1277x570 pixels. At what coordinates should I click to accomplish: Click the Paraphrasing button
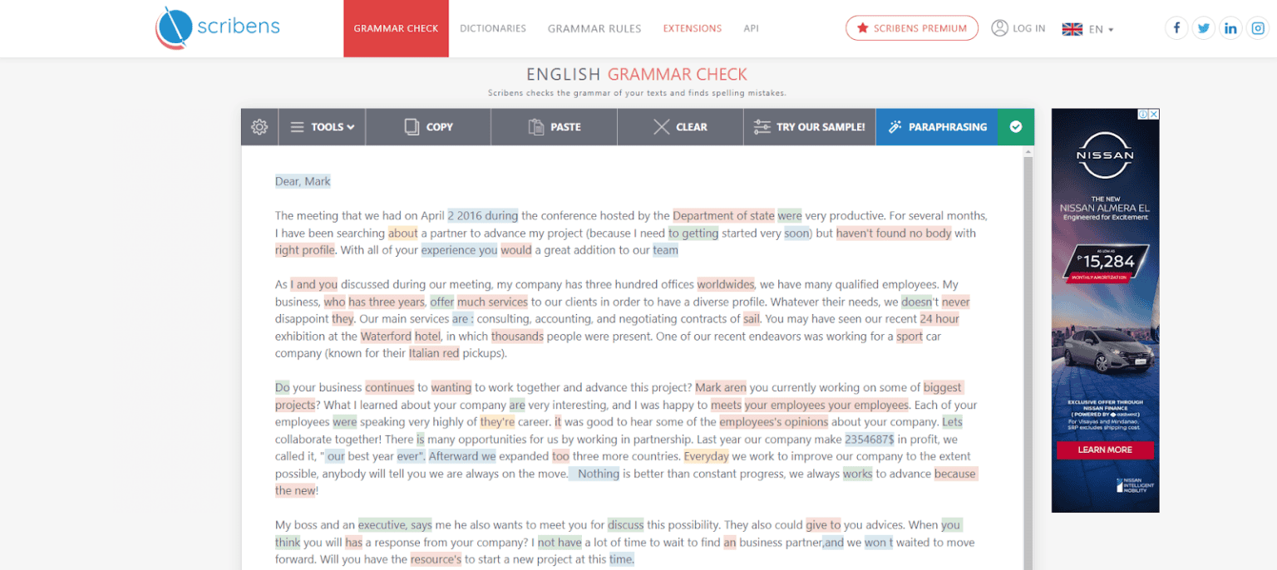coord(936,127)
